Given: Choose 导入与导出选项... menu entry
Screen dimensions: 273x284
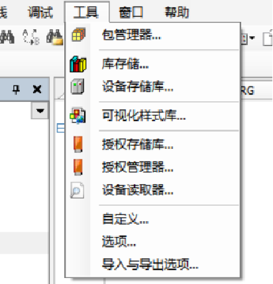Looking at the screenshot, I should [153, 264].
